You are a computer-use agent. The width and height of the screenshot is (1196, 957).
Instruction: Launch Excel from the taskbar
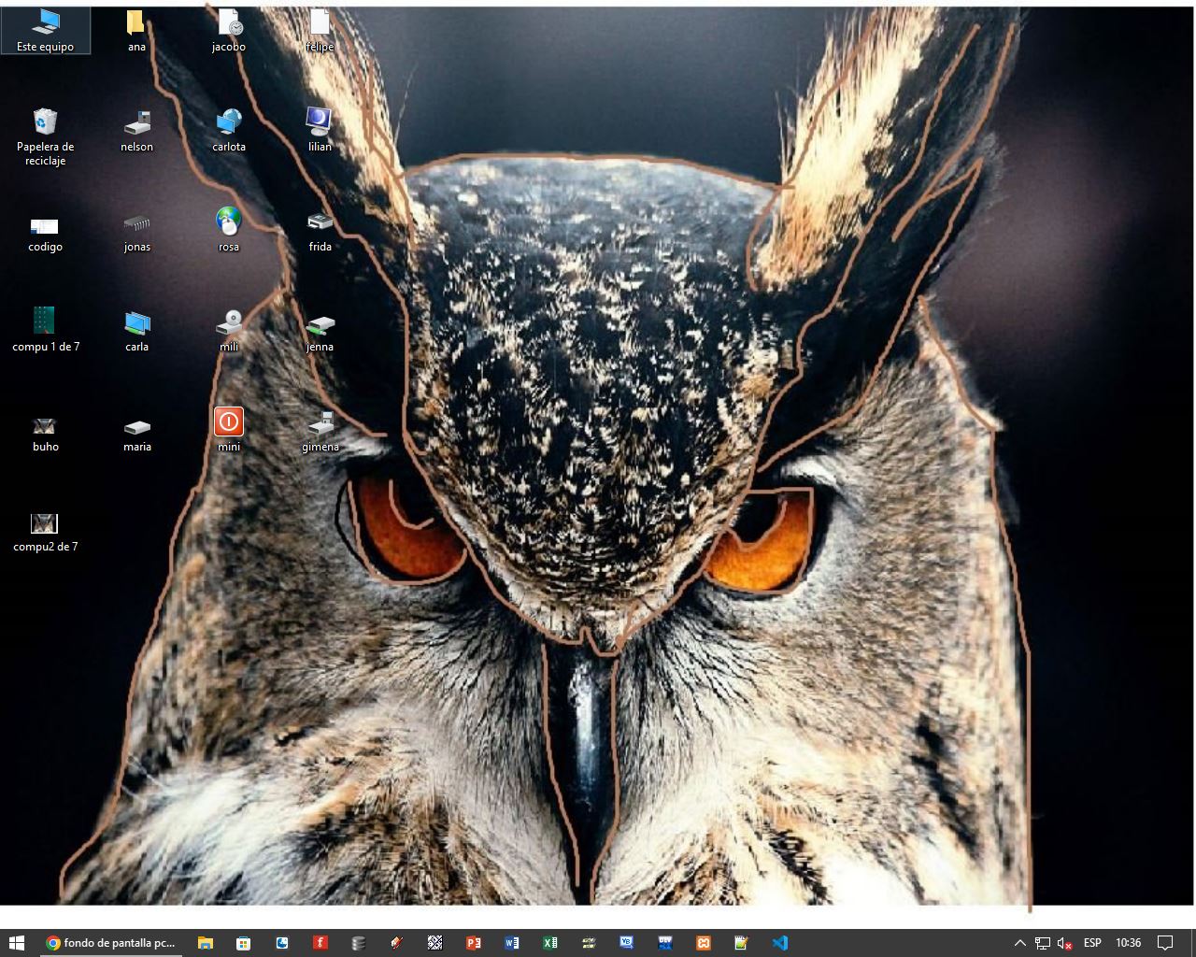click(x=550, y=943)
